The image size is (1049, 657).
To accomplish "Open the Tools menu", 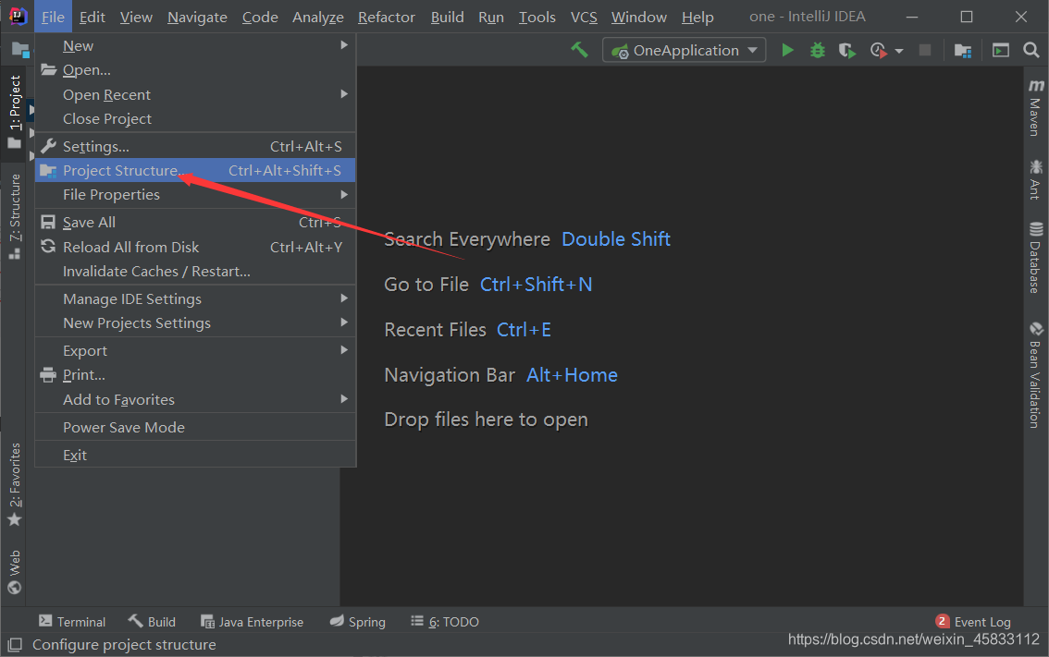I will pos(537,17).
